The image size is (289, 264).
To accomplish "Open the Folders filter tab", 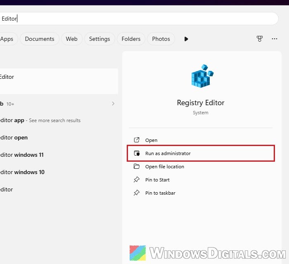I will coord(131,39).
